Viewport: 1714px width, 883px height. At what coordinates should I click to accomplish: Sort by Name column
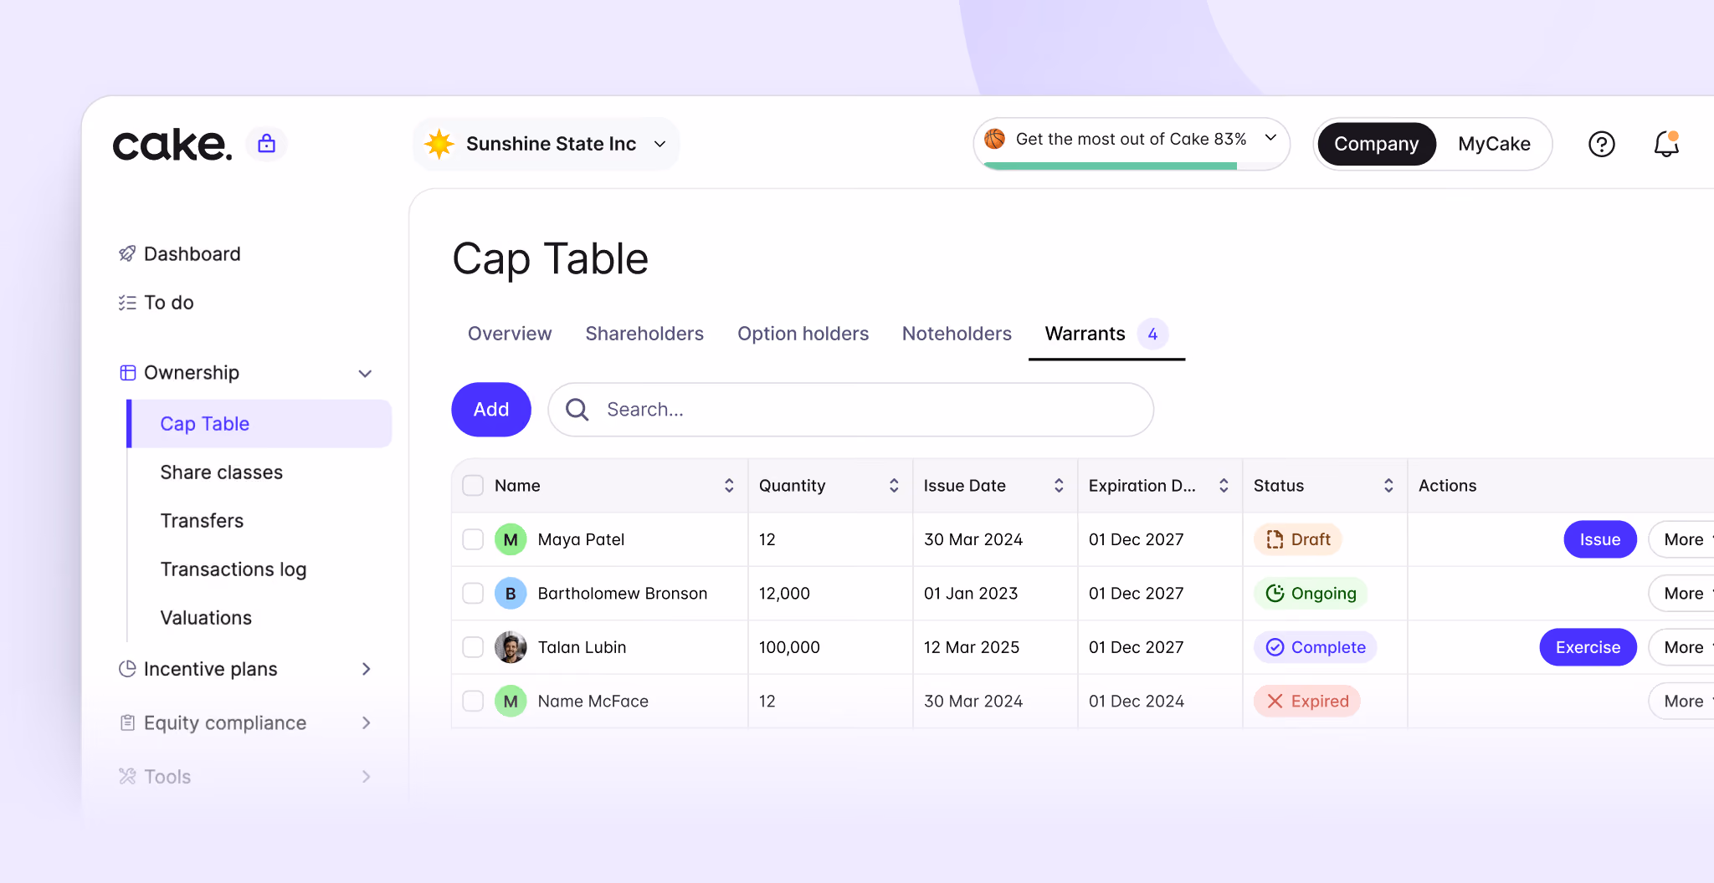coord(729,486)
